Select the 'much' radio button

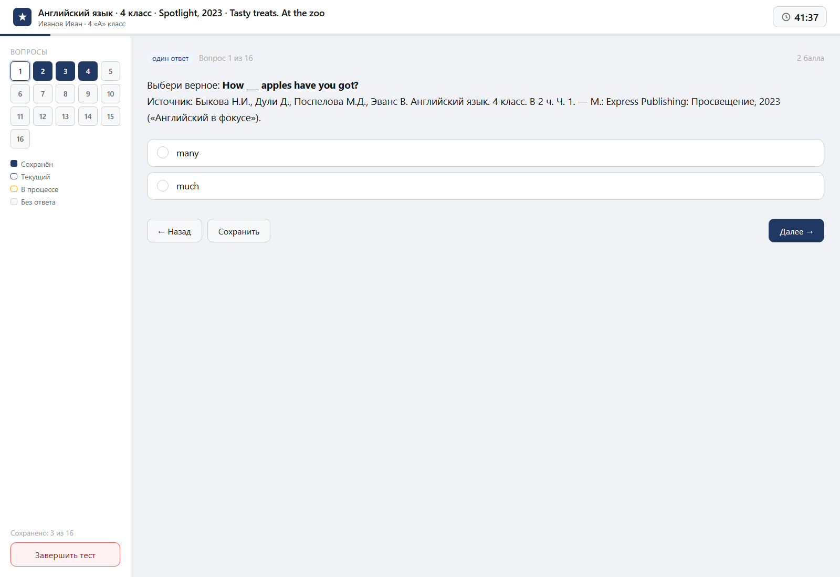tap(163, 186)
